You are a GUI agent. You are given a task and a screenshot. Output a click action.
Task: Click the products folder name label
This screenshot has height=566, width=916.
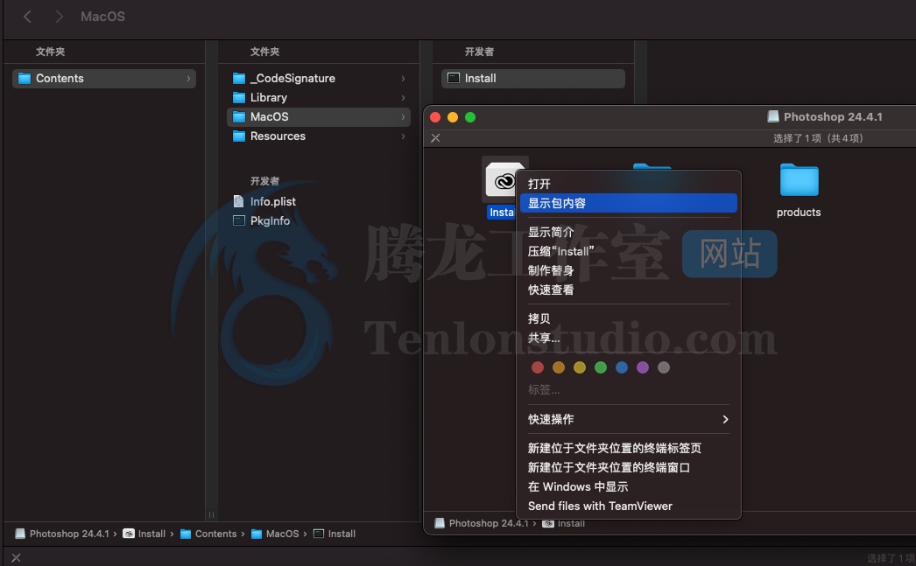click(x=799, y=213)
